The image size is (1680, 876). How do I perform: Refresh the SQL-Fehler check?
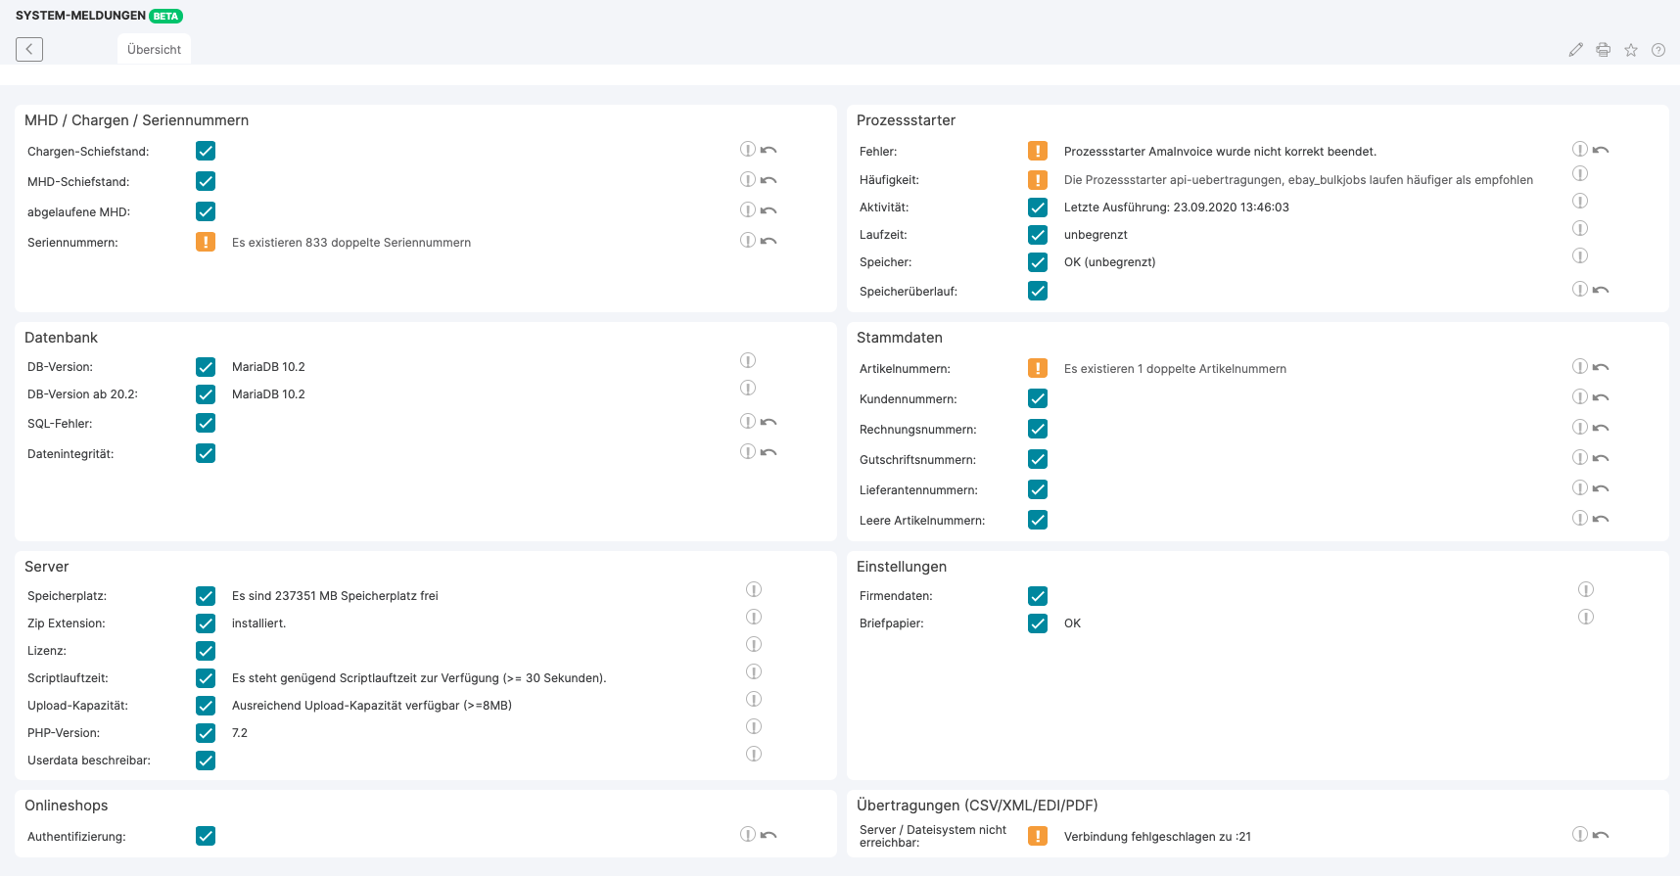769,423
